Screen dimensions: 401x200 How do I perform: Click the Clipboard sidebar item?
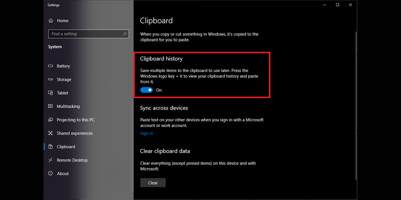66,147
